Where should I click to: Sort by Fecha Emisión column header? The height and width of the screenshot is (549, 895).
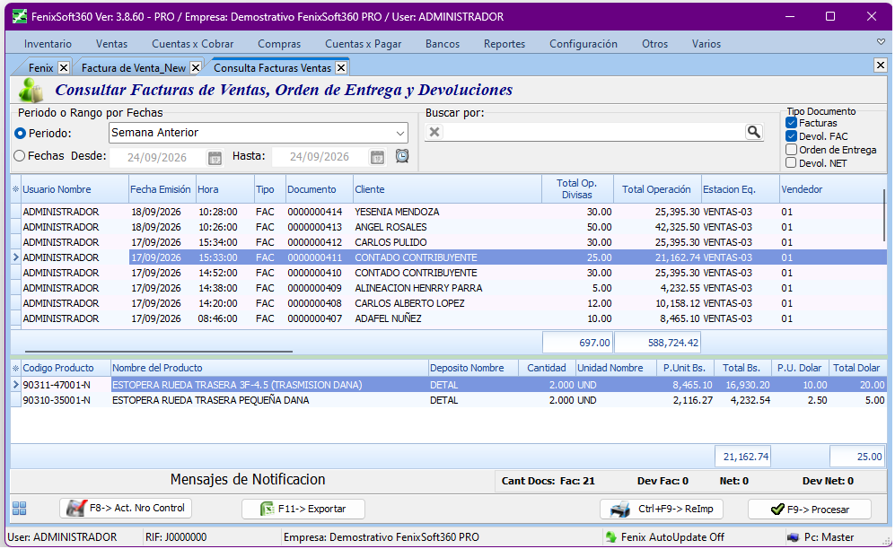click(162, 189)
